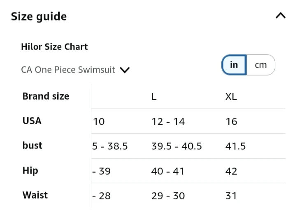Select waist 29 - 30 cell
This screenshot has height=210, width=295.
coord(168,196)
